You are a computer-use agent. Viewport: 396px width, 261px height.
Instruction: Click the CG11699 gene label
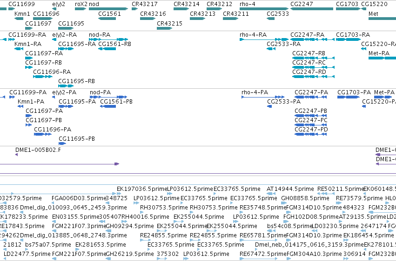pyautogui.click(x=21, y=4)
